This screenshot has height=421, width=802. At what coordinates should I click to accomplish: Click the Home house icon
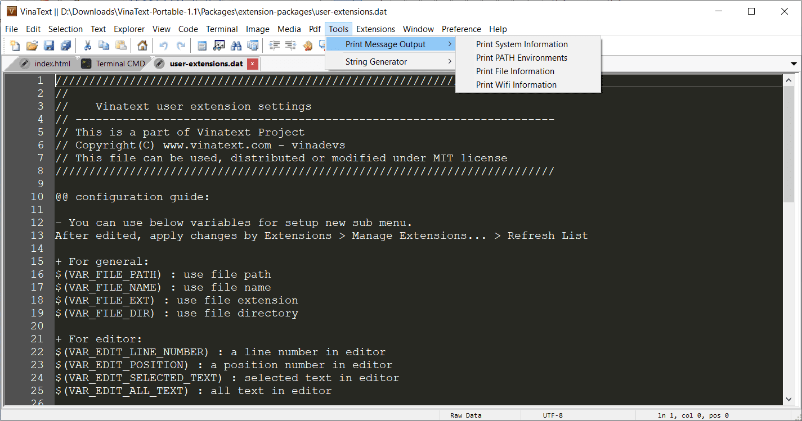pyautogui.click(x=142, y=46)
